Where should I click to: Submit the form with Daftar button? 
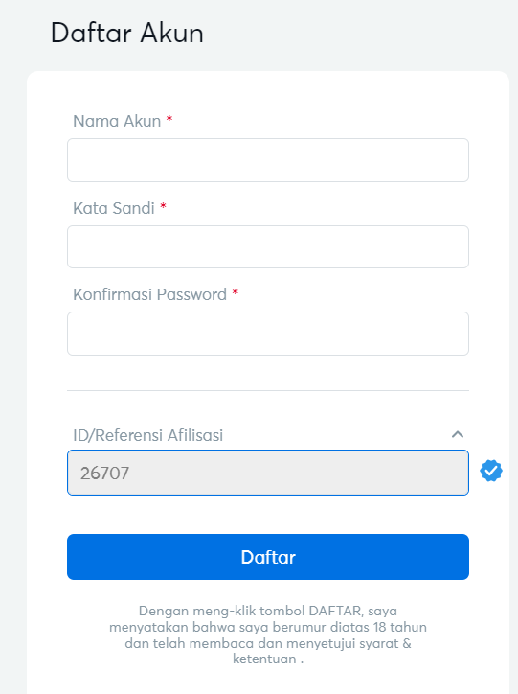[x=268, y=557]
